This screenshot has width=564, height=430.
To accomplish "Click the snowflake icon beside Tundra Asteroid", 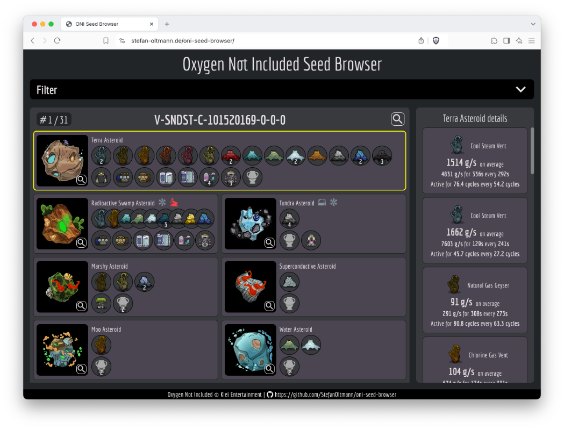I will tap(334, 202).
